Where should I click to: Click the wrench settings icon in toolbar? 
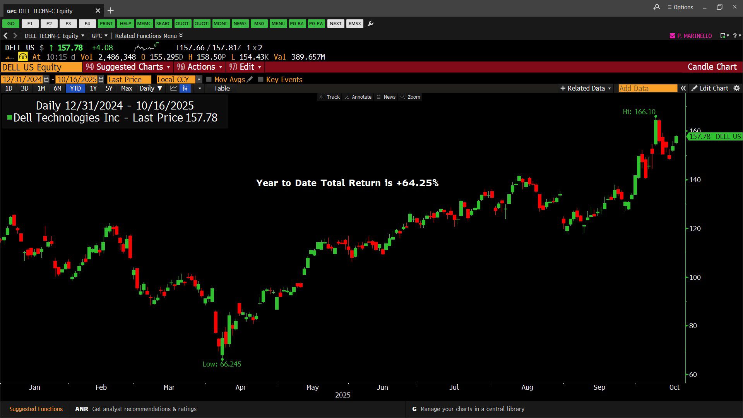pyautogui.click(x=370, y=24)
